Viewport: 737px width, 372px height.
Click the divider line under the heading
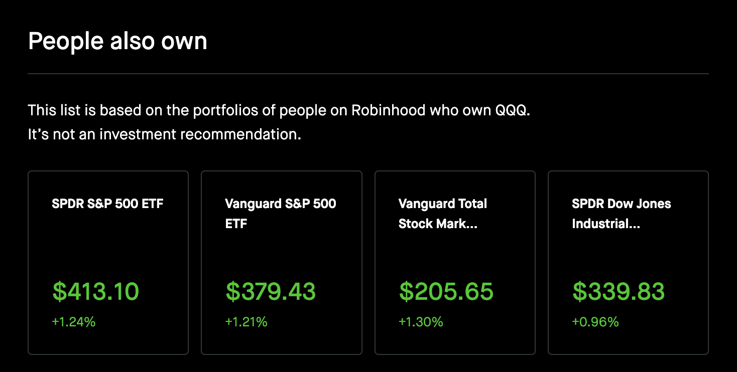[x=368, y=74]
